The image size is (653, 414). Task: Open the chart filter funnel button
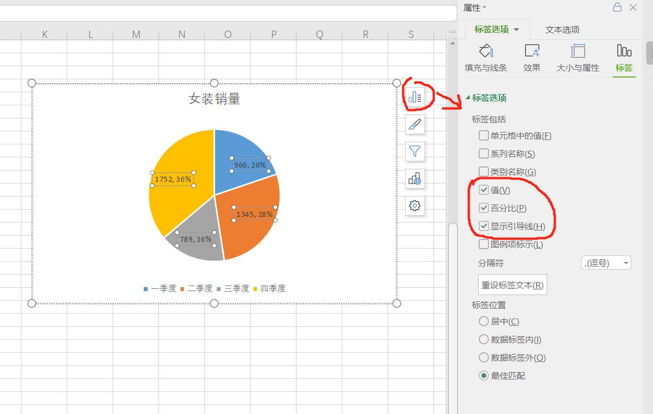pyautogui.click(x=415, y=151)
